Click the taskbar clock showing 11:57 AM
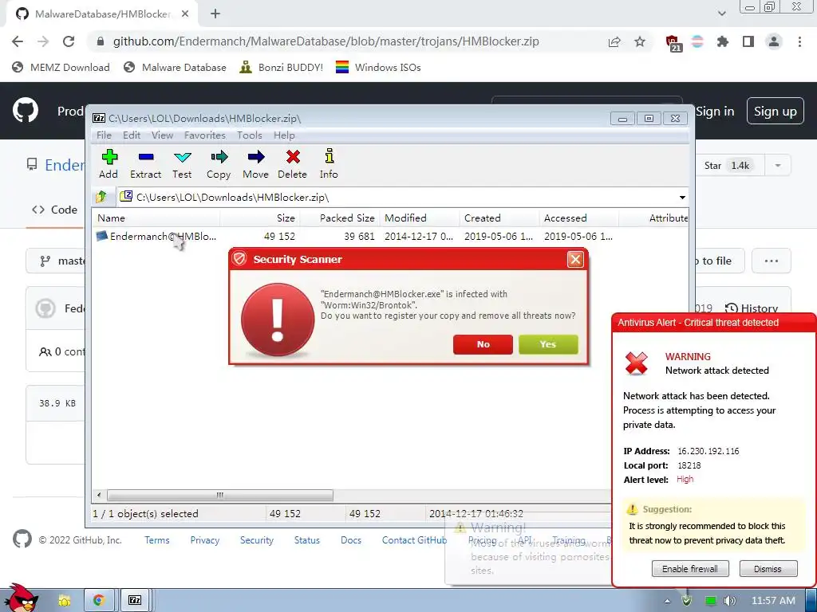This screenshot has height=612, width=817. pyautogui.click(x=773, y=601)
